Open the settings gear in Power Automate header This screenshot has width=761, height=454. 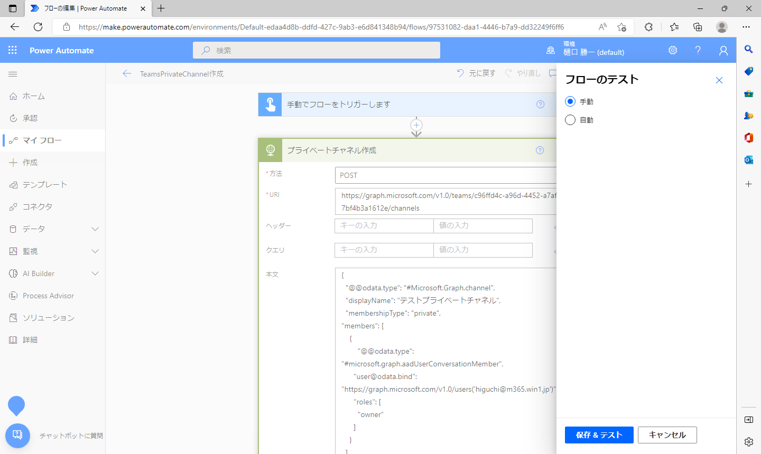click(673, 50)
